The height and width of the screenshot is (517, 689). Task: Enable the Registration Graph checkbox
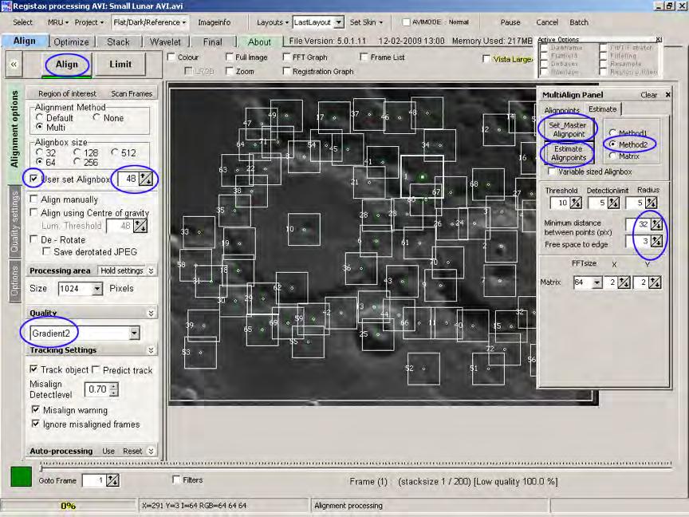click(x=286, y=71)
